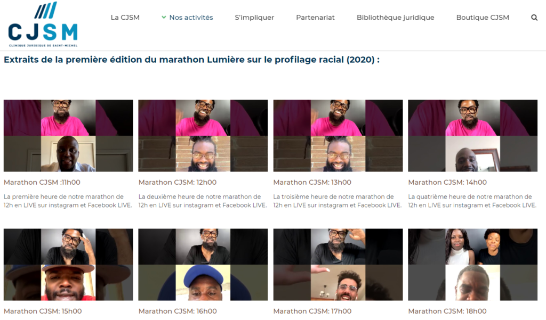Click the CJSM logo

tap(43, 24)
